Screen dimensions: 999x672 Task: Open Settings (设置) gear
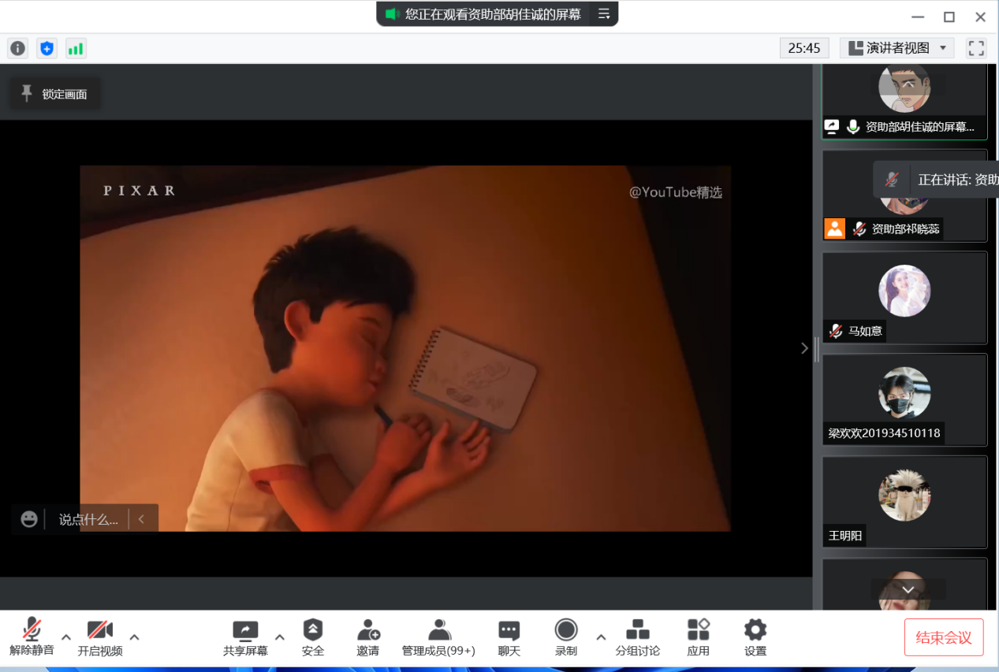coord(755,637)
